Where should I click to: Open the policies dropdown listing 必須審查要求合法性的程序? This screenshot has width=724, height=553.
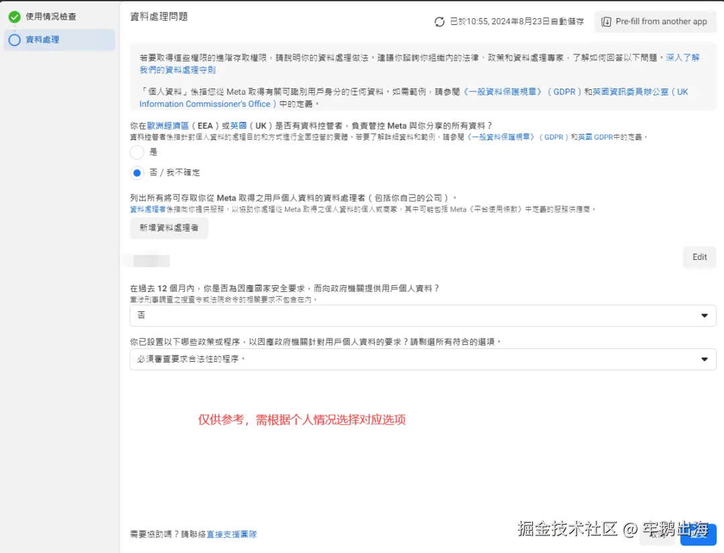click(422, 359)
